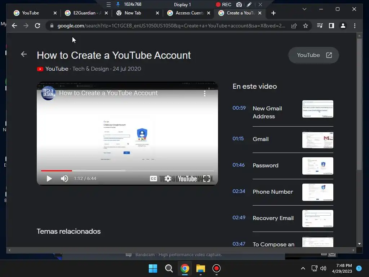Click the REC record button
This screenshot has width=369, height=277.
(x=223, y=4)
